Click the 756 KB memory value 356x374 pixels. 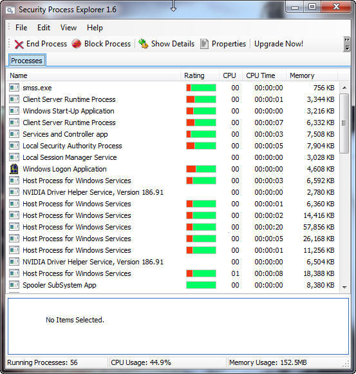click(x=324, y=88)
